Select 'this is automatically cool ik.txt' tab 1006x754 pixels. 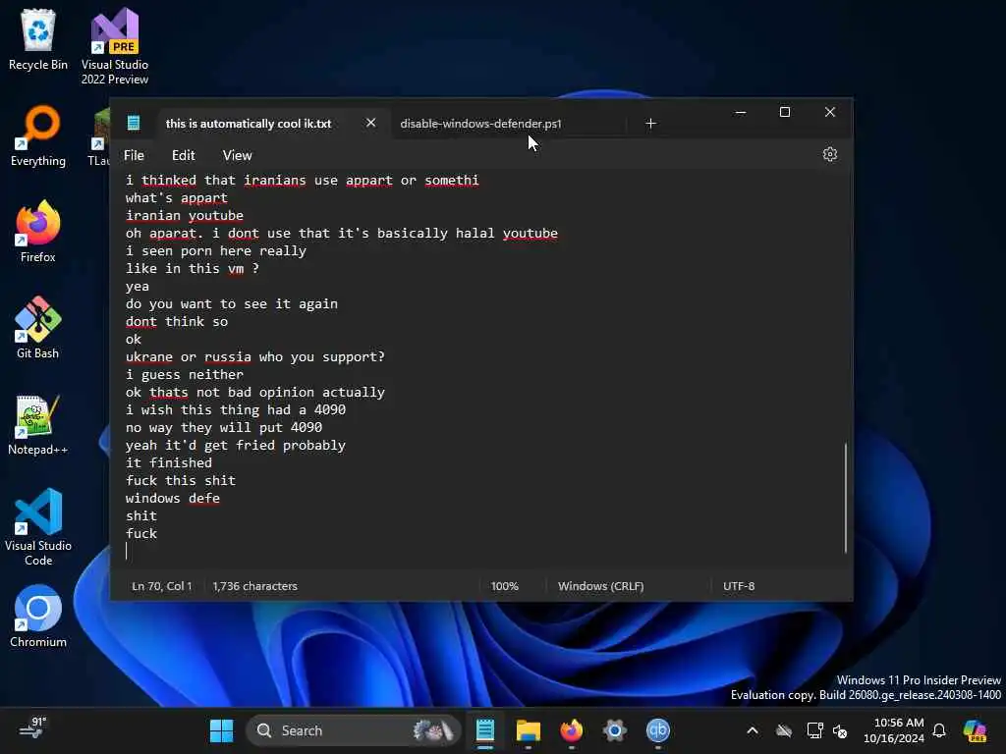coord(249,124)
